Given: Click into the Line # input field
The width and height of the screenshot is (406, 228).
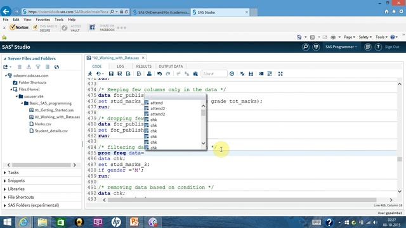Looking at the screenshot, I should 214,74.
